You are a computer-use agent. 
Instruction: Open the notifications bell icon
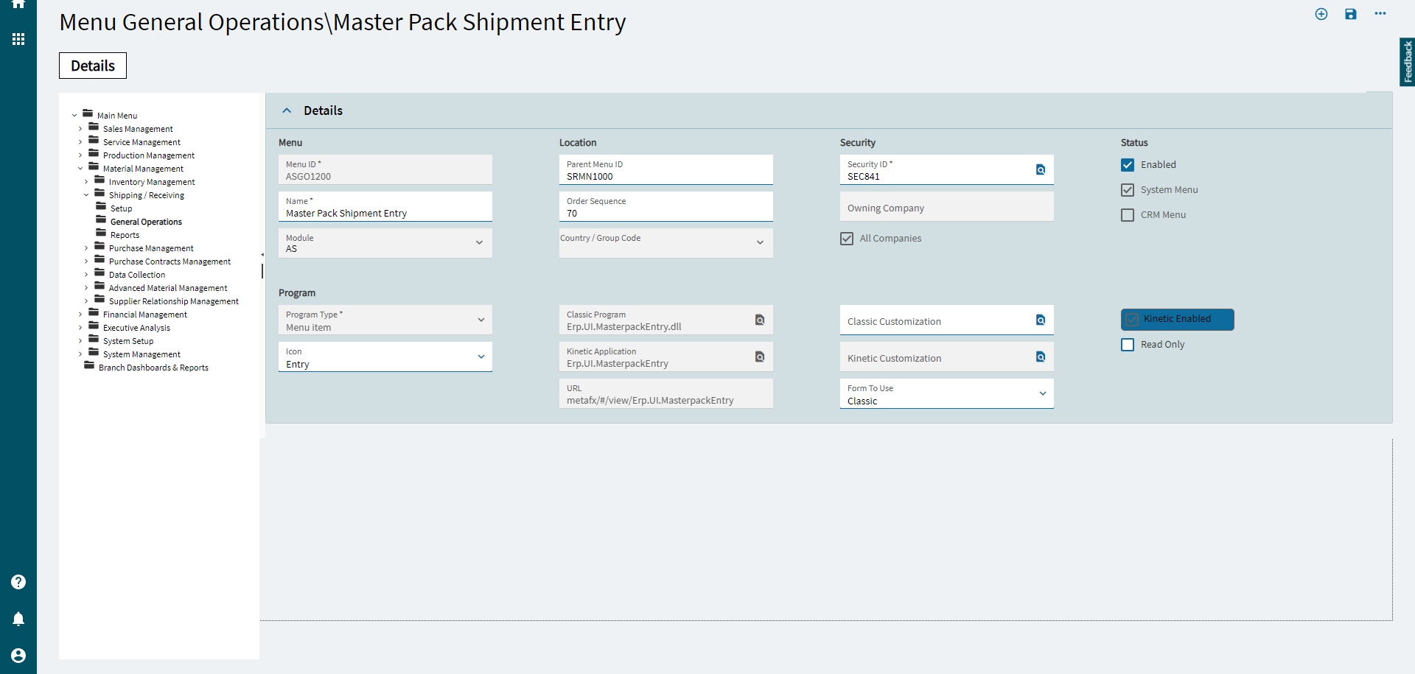pyautogui.click(x=18, y=619)
